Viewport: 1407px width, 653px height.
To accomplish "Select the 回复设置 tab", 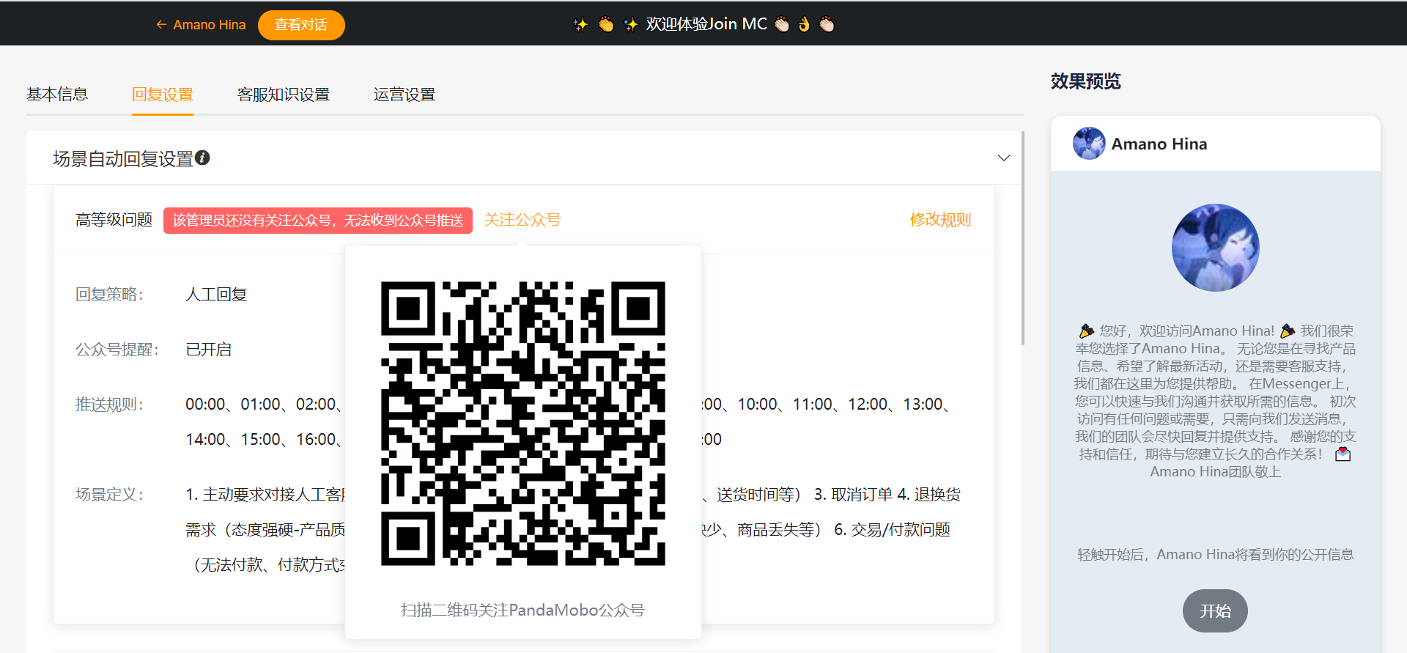I will tap(162, 95).
